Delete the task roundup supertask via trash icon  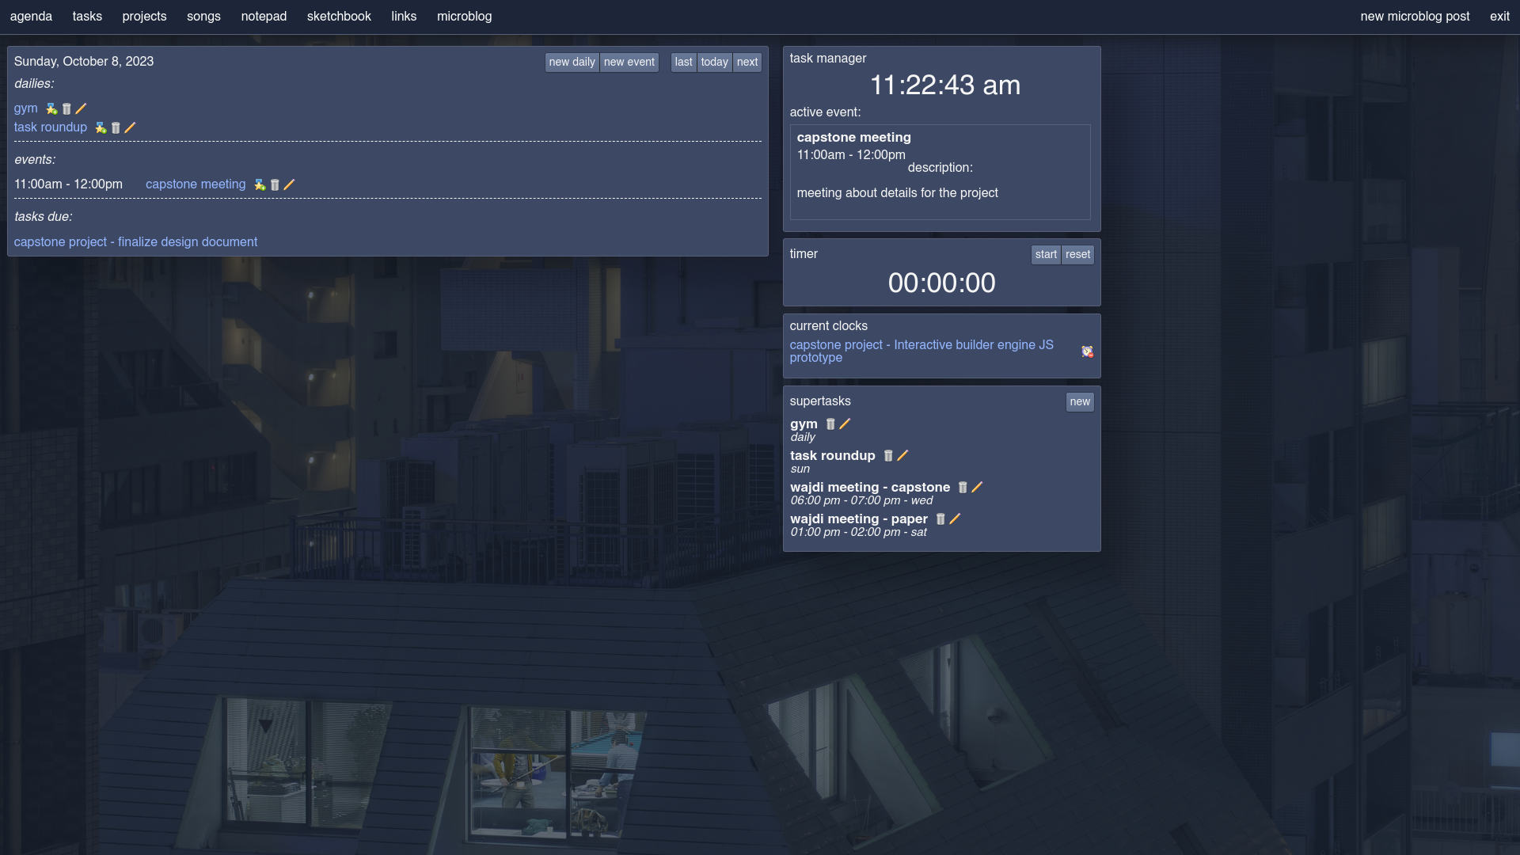pos(888,456)
